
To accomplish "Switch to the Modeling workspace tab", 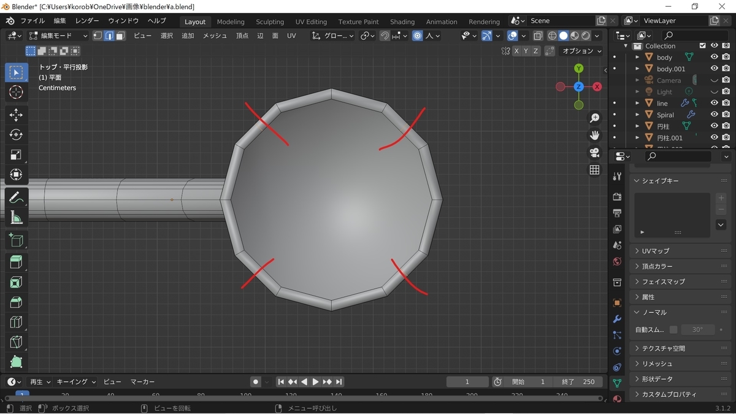I will (x=231, y=21).
